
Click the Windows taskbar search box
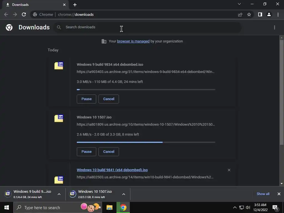tap(58, 207)
